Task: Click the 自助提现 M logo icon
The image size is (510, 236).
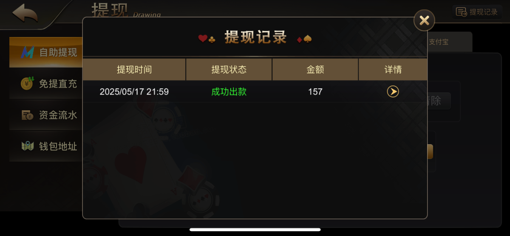Action: [x=27, y=53]
